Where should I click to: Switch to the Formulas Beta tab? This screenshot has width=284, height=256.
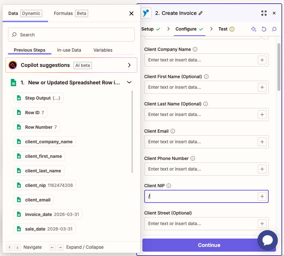coord(71,13)
